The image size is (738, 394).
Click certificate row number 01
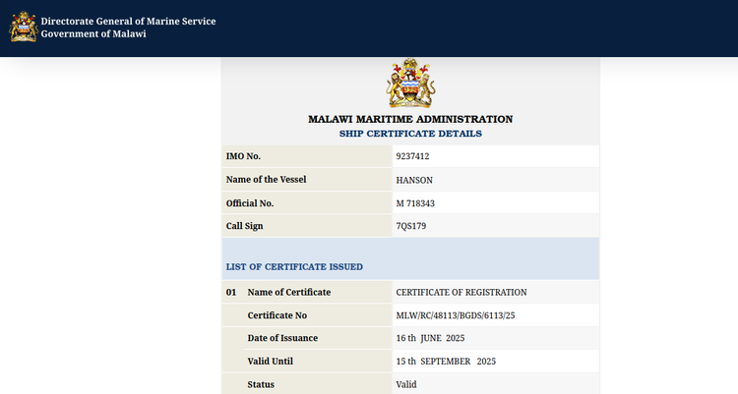231,292
